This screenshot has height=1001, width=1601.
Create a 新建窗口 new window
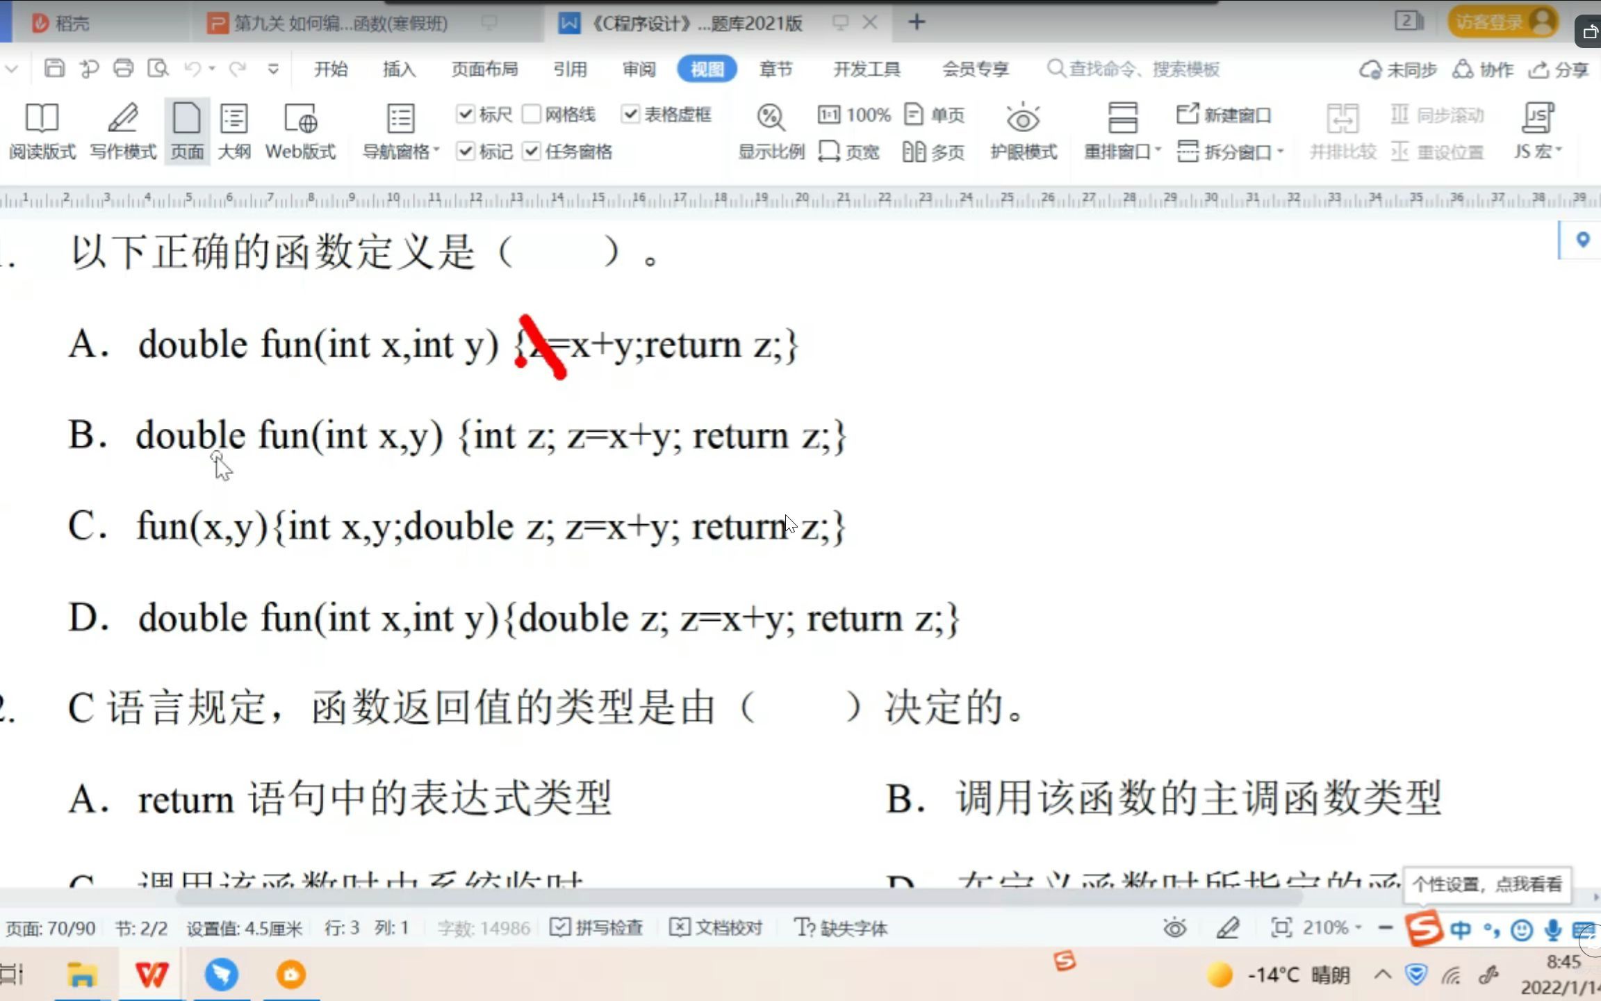click(1226, 115)
